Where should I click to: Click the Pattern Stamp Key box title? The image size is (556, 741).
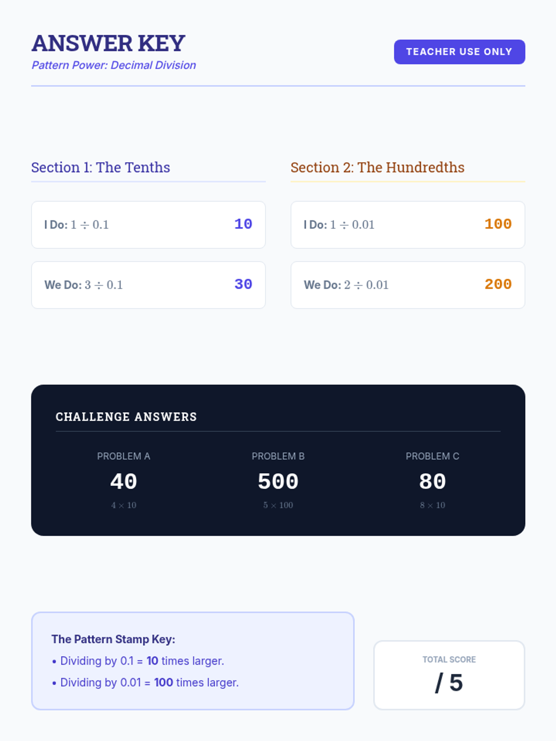coord(114,639)
